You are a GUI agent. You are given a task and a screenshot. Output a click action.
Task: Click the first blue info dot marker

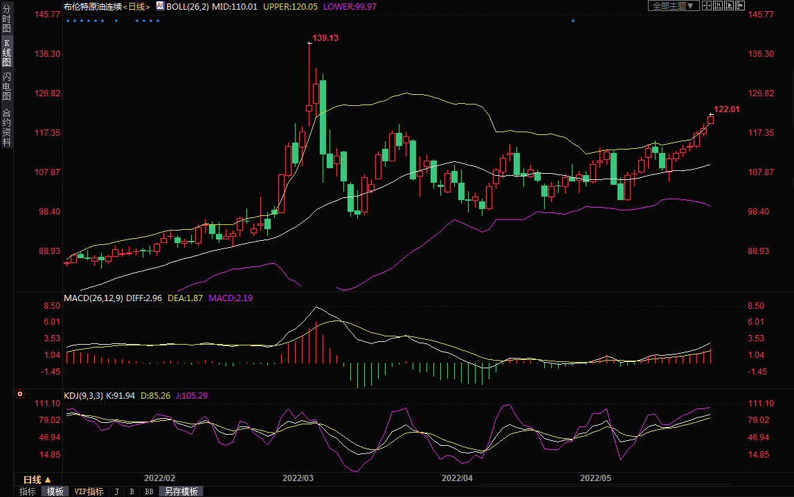click(x=67, y=21)
